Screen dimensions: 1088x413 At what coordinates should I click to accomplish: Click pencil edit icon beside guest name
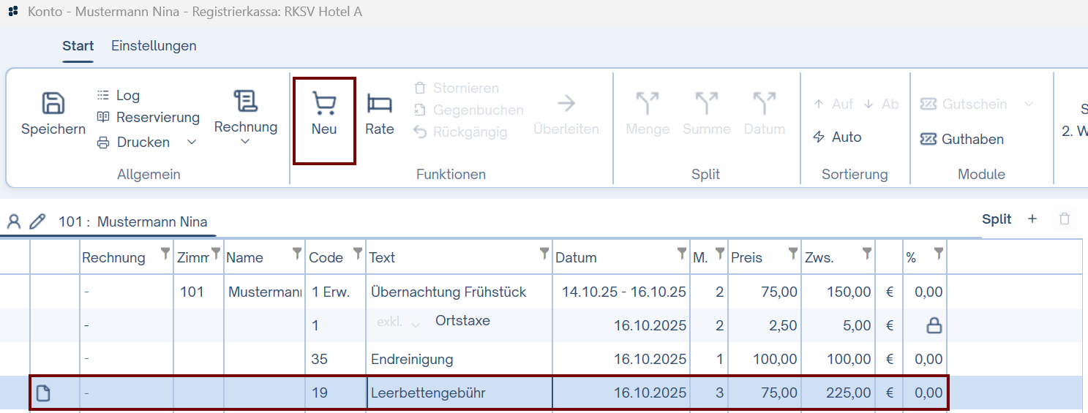(x=37, y=221)
